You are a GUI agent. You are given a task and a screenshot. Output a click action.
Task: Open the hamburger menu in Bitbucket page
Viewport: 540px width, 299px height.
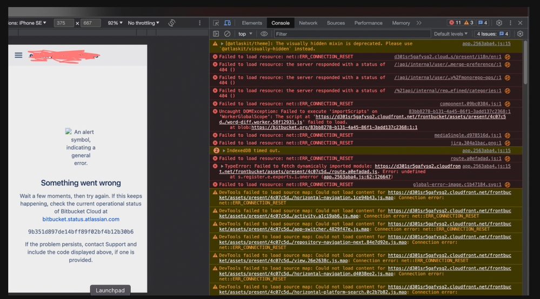[x=19, y=55]
